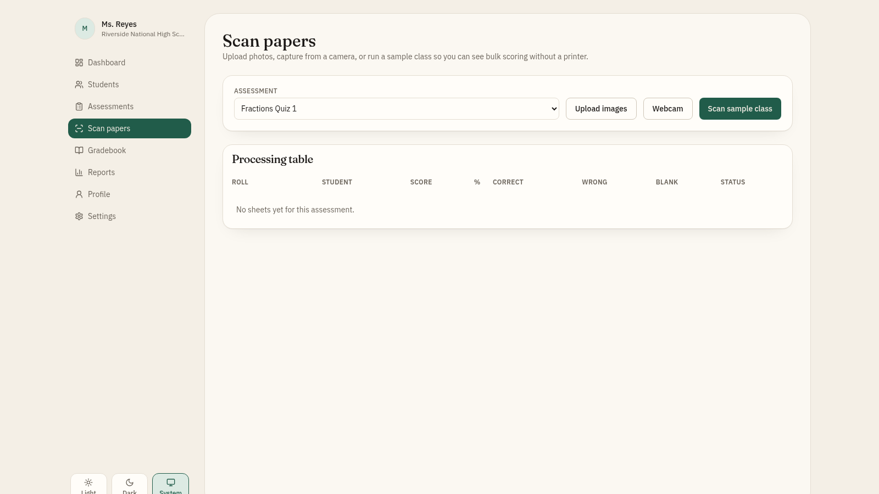Click Scan sample class button

(740, 109)
